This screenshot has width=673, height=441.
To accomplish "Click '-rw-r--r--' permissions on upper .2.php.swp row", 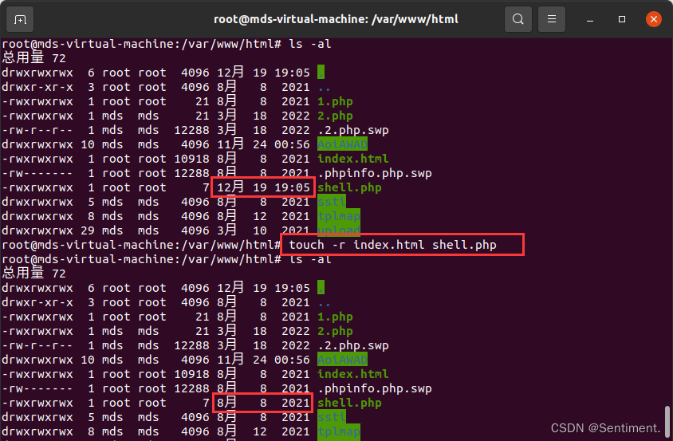I will (37, 131).
